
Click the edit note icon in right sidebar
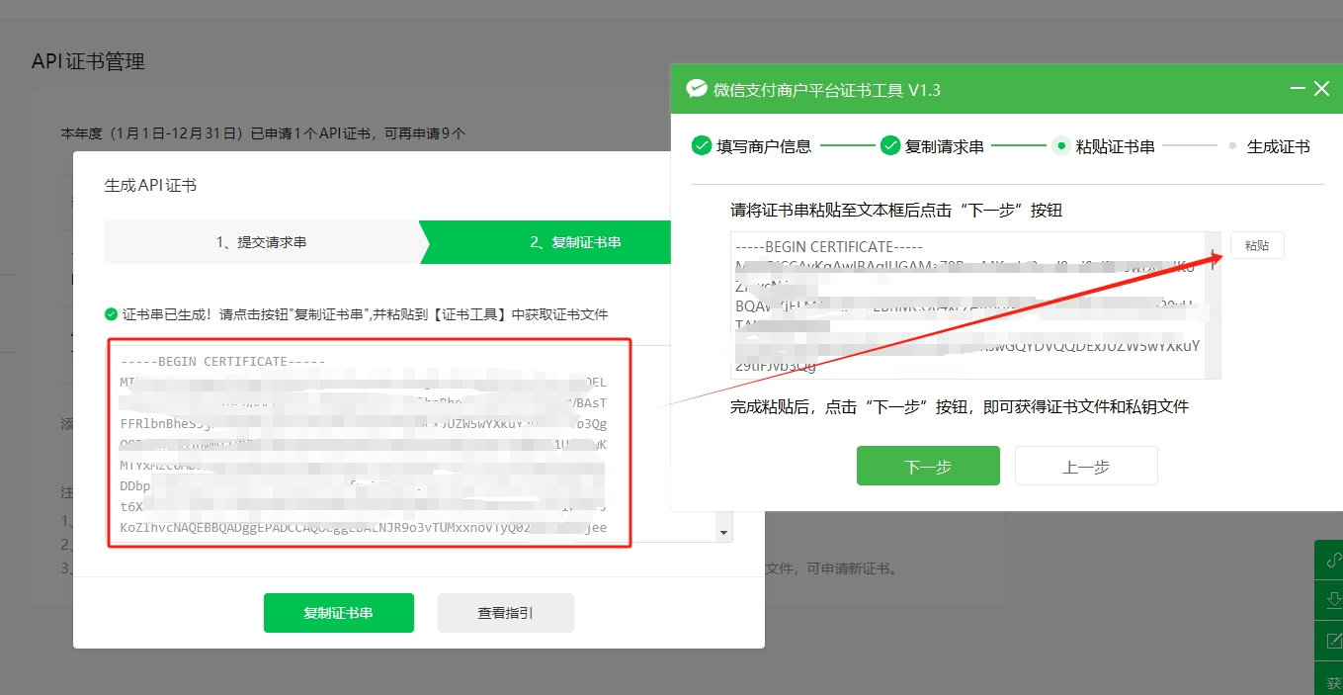point(1330,641)
